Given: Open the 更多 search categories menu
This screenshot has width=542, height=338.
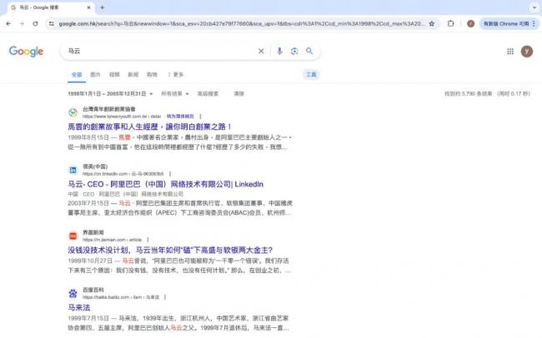Looking at the screenshot, I should (x=176, y=74).
